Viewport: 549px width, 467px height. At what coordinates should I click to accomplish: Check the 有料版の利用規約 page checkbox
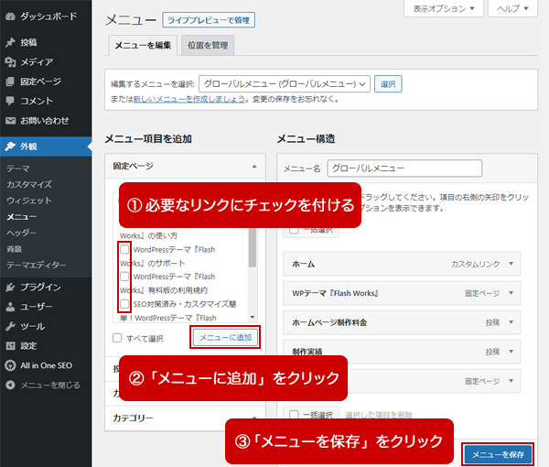point(124,277)
